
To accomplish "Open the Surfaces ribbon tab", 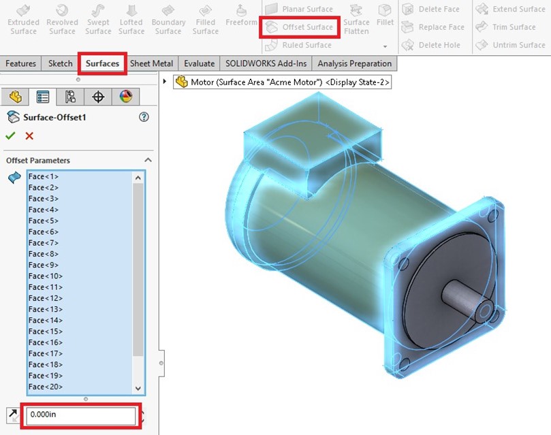I will coord(102,63).
